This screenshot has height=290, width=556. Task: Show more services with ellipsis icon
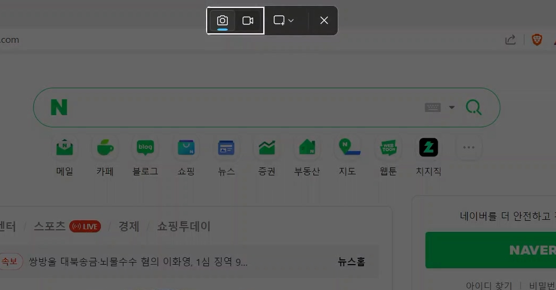click(x=469, y=147)
